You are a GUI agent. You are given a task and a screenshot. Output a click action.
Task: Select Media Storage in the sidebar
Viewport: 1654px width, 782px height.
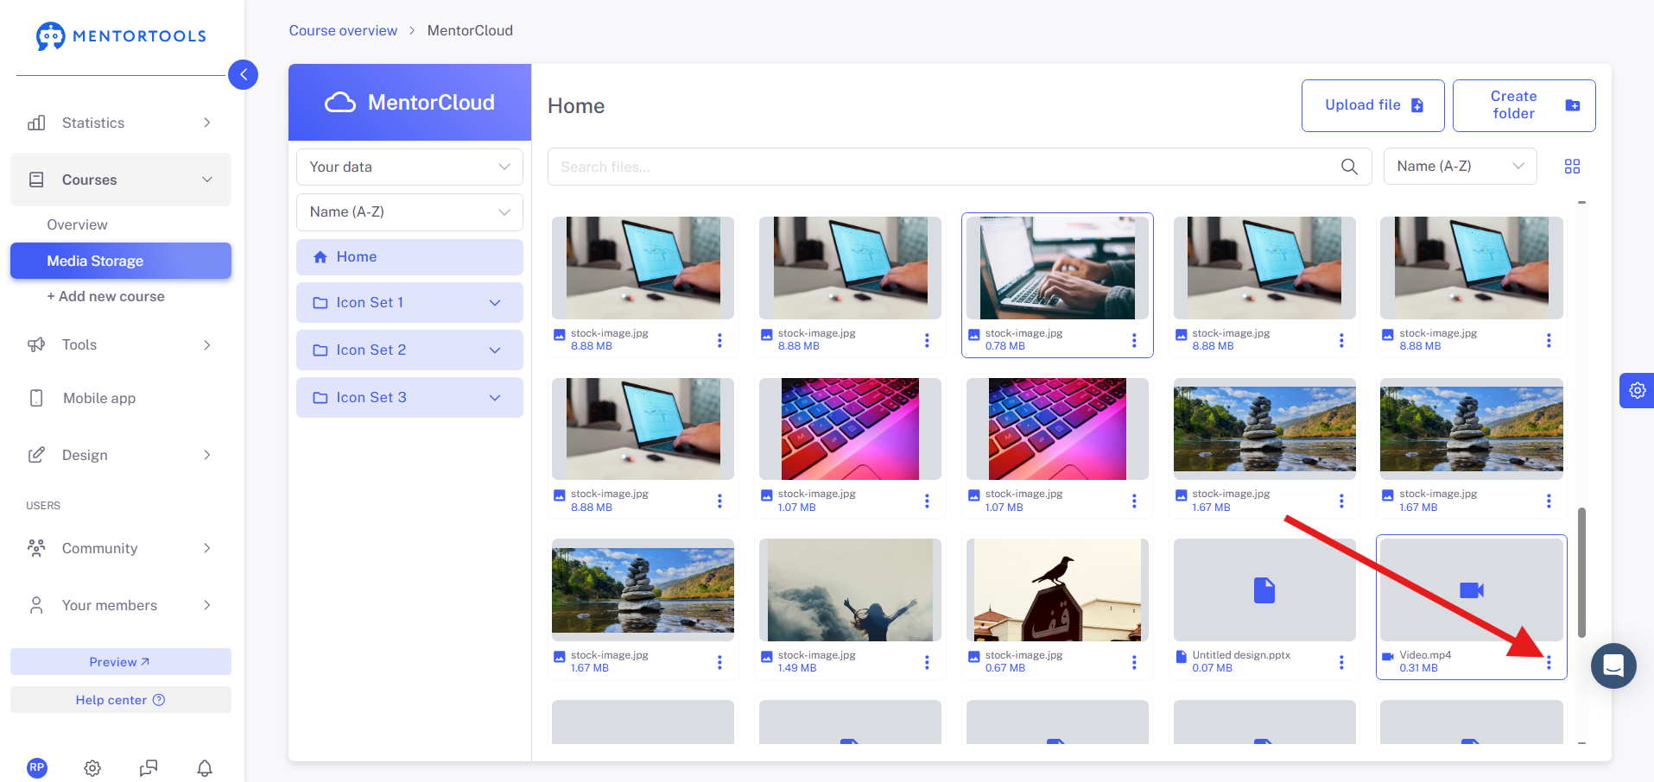(x=121, y=261)
